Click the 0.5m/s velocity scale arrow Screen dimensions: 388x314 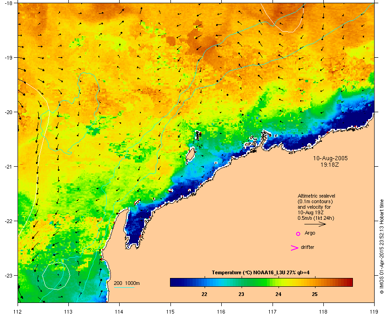click(x=315, y=224)
